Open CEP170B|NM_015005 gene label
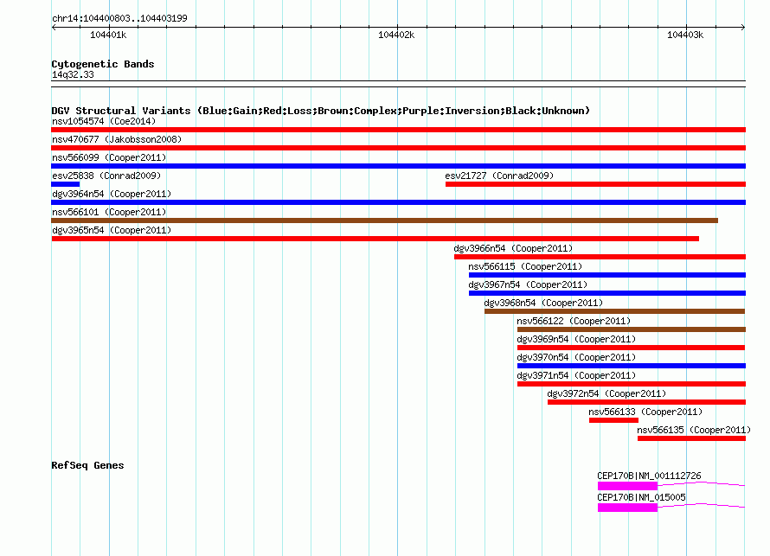Image resolution: width=770 pixels, height=556 pixels. [x=641, y=497]
